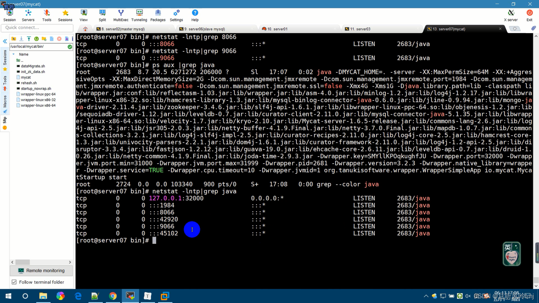The height and width of the screenshot is (303, 539).
Task: Open the parent folder '..' entry
Action: (x=20, y=61)
